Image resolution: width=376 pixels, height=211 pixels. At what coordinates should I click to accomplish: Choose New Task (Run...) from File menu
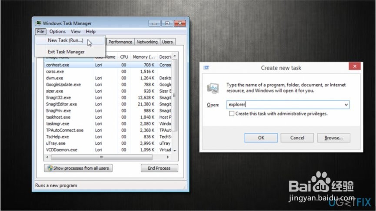pos(70,40)
